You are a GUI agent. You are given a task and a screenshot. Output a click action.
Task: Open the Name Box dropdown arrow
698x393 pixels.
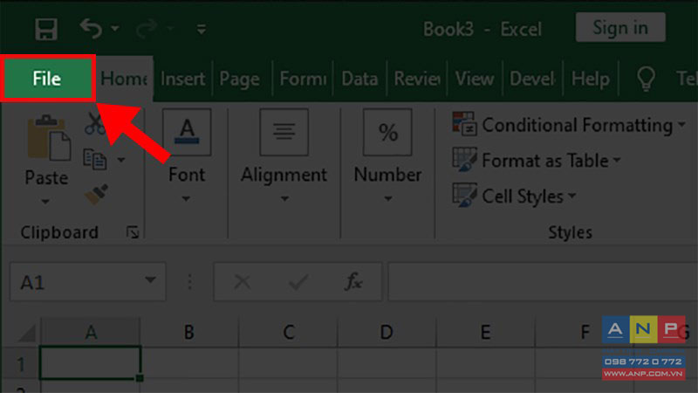click(x=150, y=280)
